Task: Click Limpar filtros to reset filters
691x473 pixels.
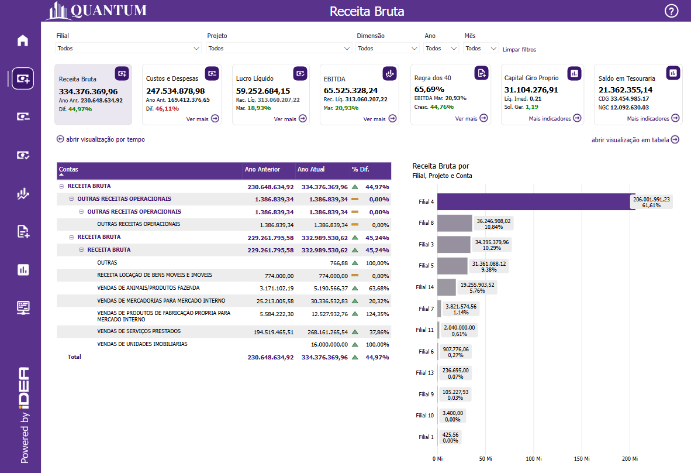Action: coord(519,50)
